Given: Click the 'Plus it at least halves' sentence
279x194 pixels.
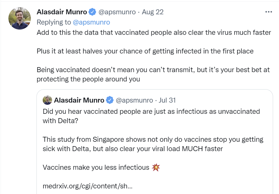Looking at the screenshot, I should click(145, 51).
